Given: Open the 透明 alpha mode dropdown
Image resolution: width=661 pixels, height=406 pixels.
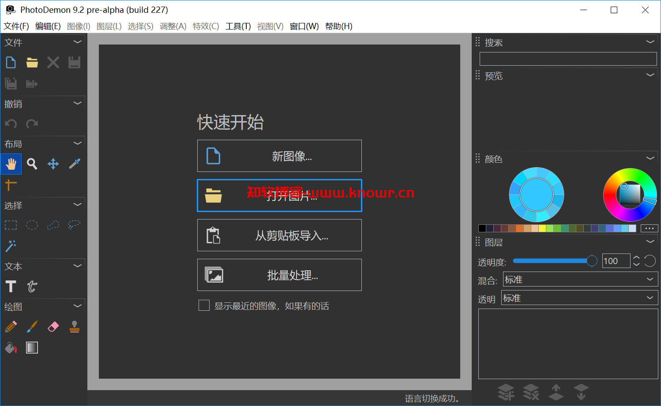Looking at the screenshot, I should coord(580,298).
